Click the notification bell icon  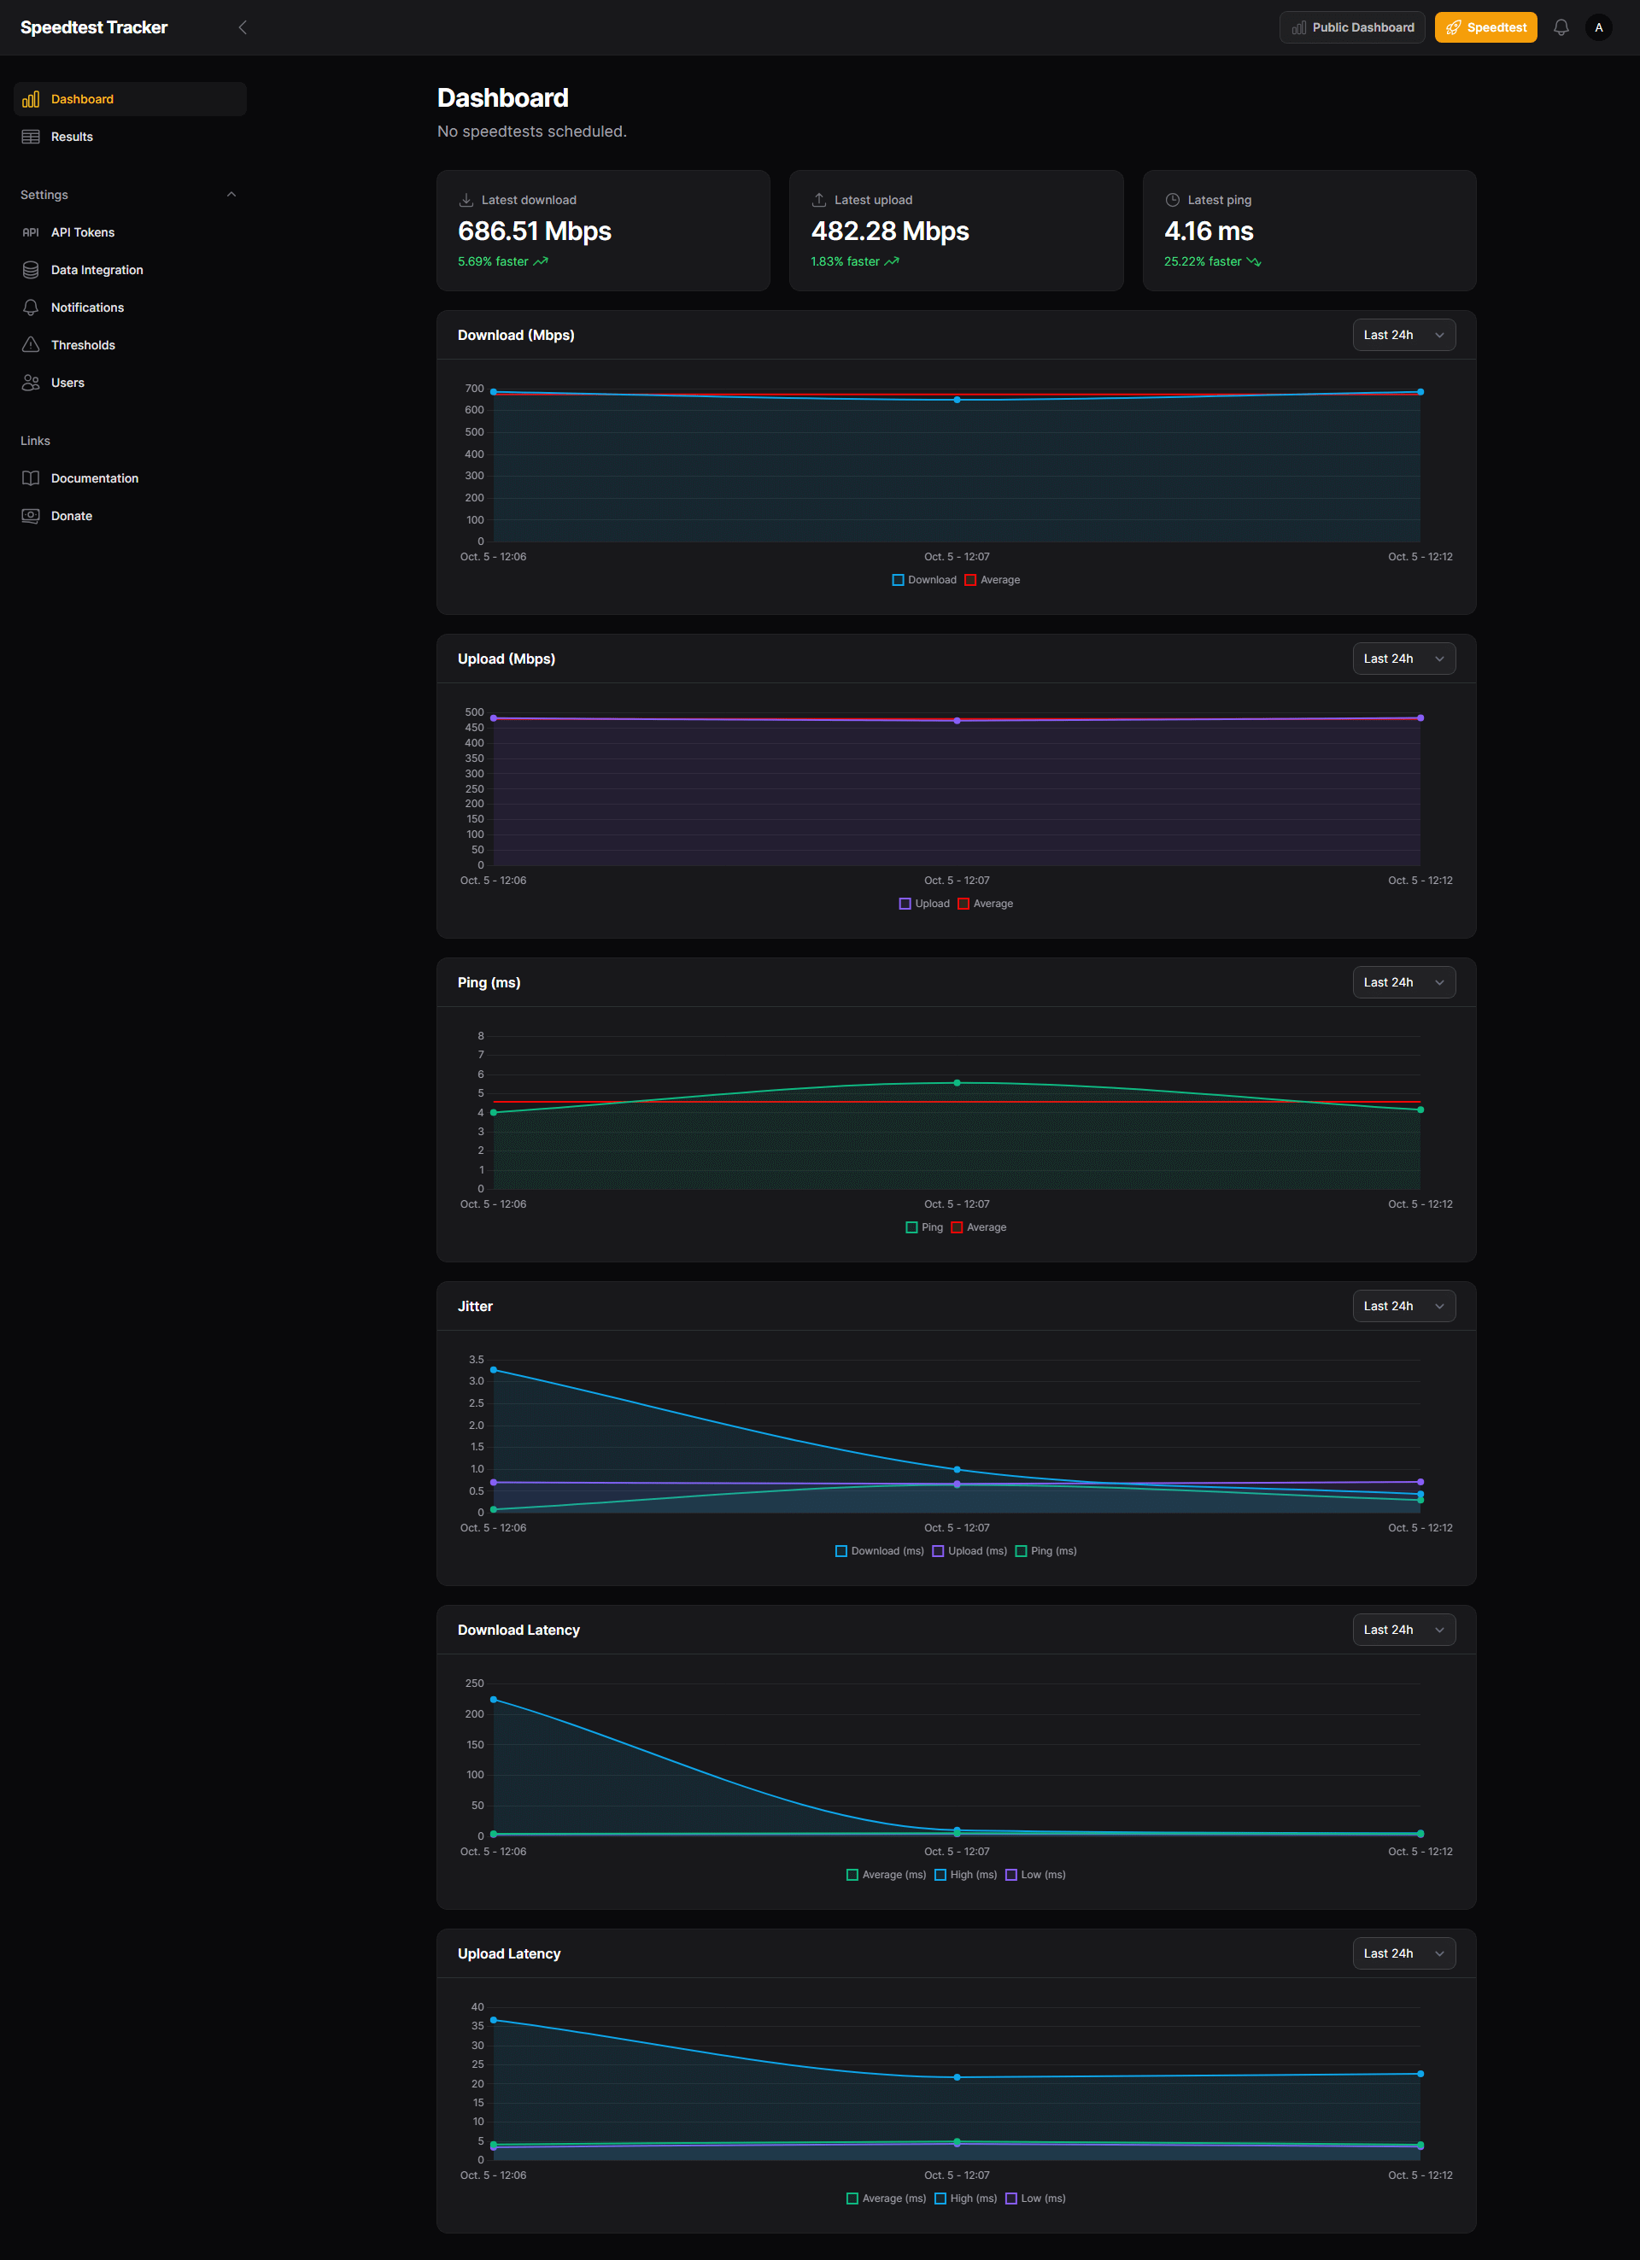click(x=1561, y=28)
